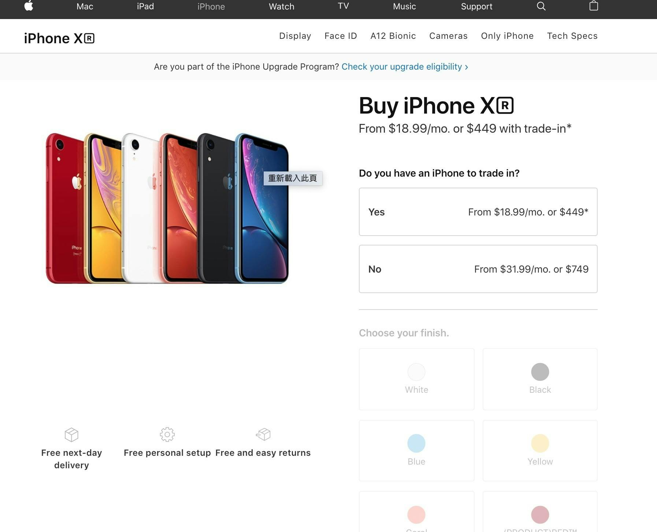Open the Watch menu item
657x532 pixels.
click(x=281, y=6)
